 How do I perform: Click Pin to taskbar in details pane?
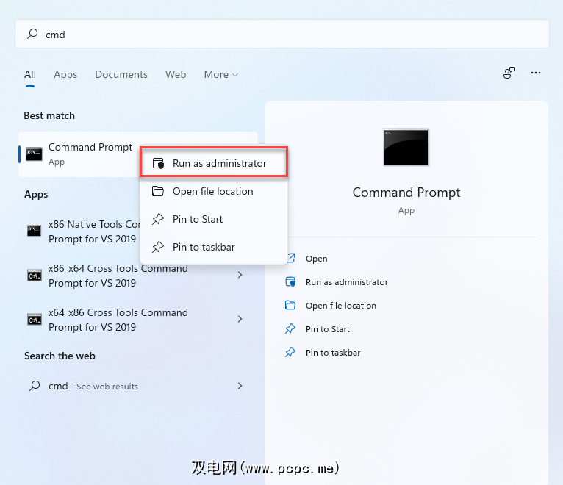click(x=333, y=353)
